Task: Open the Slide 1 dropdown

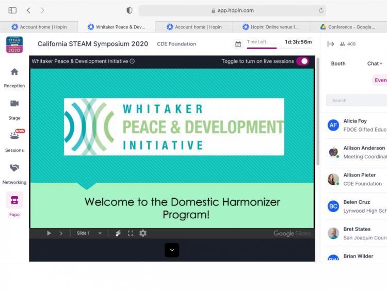Action: coord(89,233)
